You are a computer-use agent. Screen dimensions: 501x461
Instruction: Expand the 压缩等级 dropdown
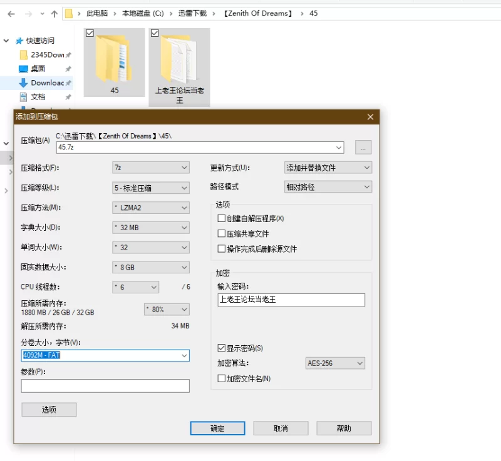pos(150,188)
